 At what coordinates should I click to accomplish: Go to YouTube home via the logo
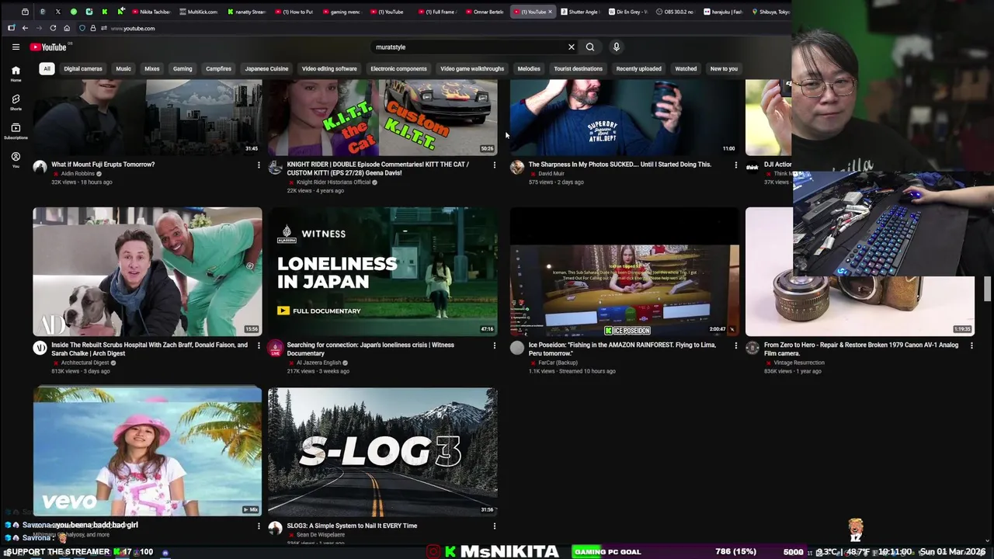48,47
